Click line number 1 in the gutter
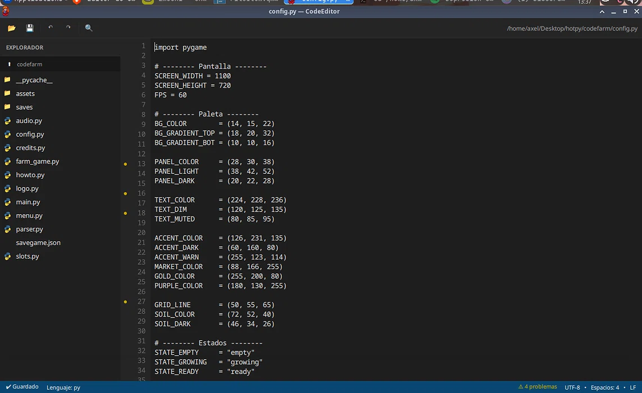The width and height of the screenshot is (642, 393). (x=143, y=46)
